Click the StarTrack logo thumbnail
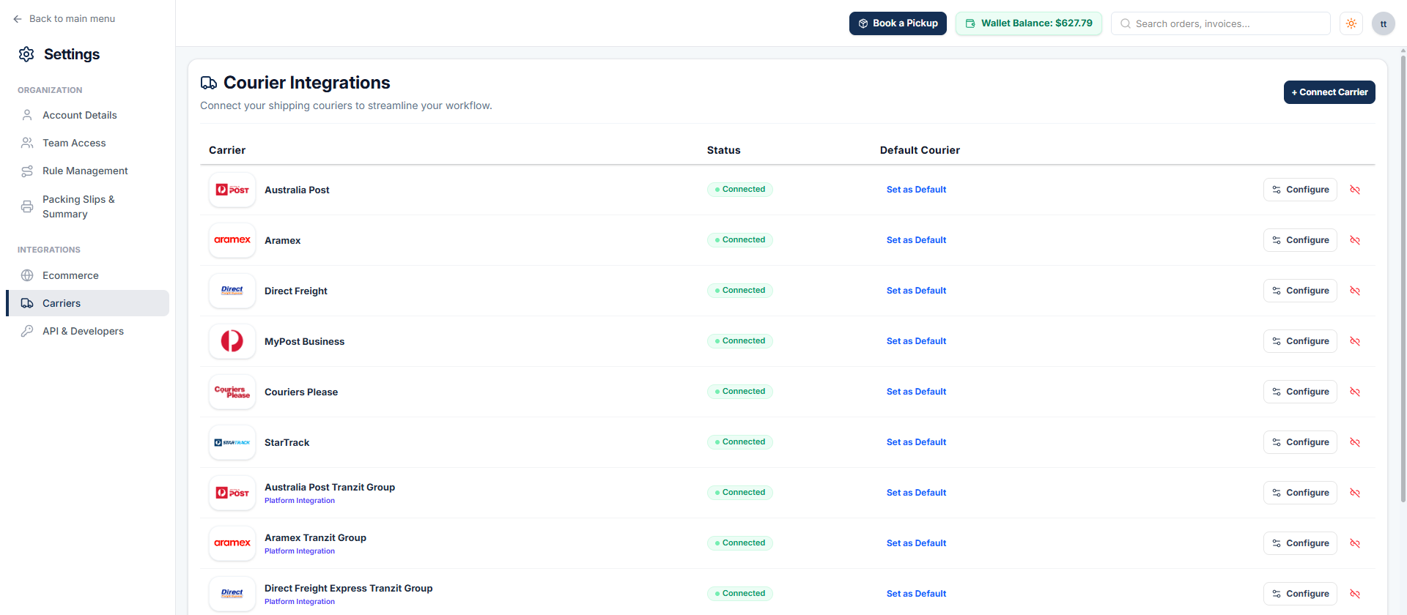This screenshot has height=615, width=1407. tap(232, 442)
